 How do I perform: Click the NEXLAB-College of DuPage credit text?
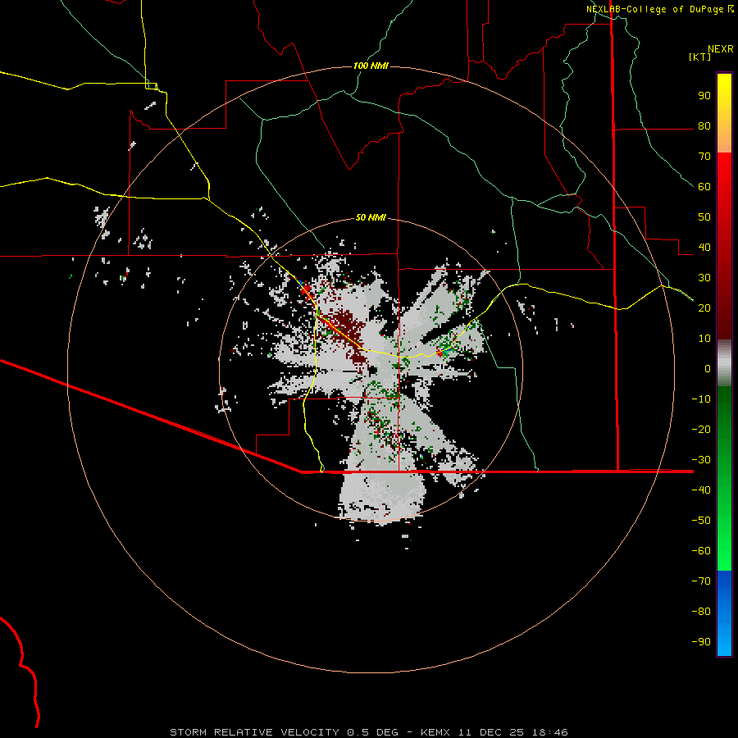click(x=654, y=9)
